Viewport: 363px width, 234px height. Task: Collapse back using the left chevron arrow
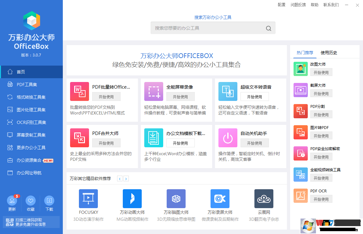tap(120, 178)
